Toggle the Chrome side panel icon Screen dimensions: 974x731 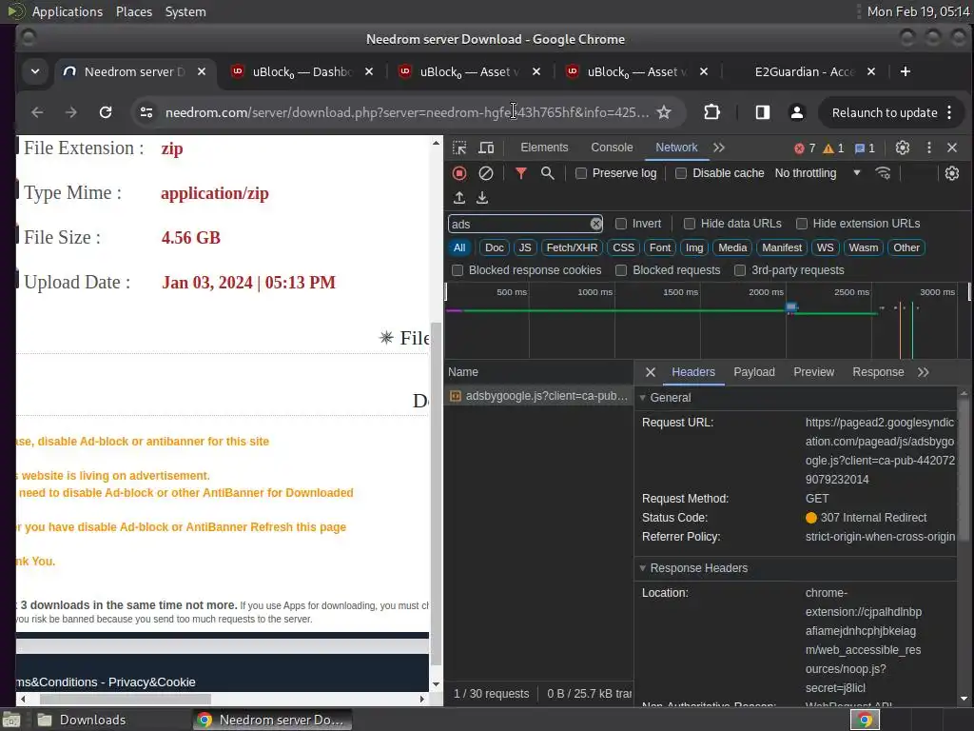pyautogui.click(x=763, y=112)
